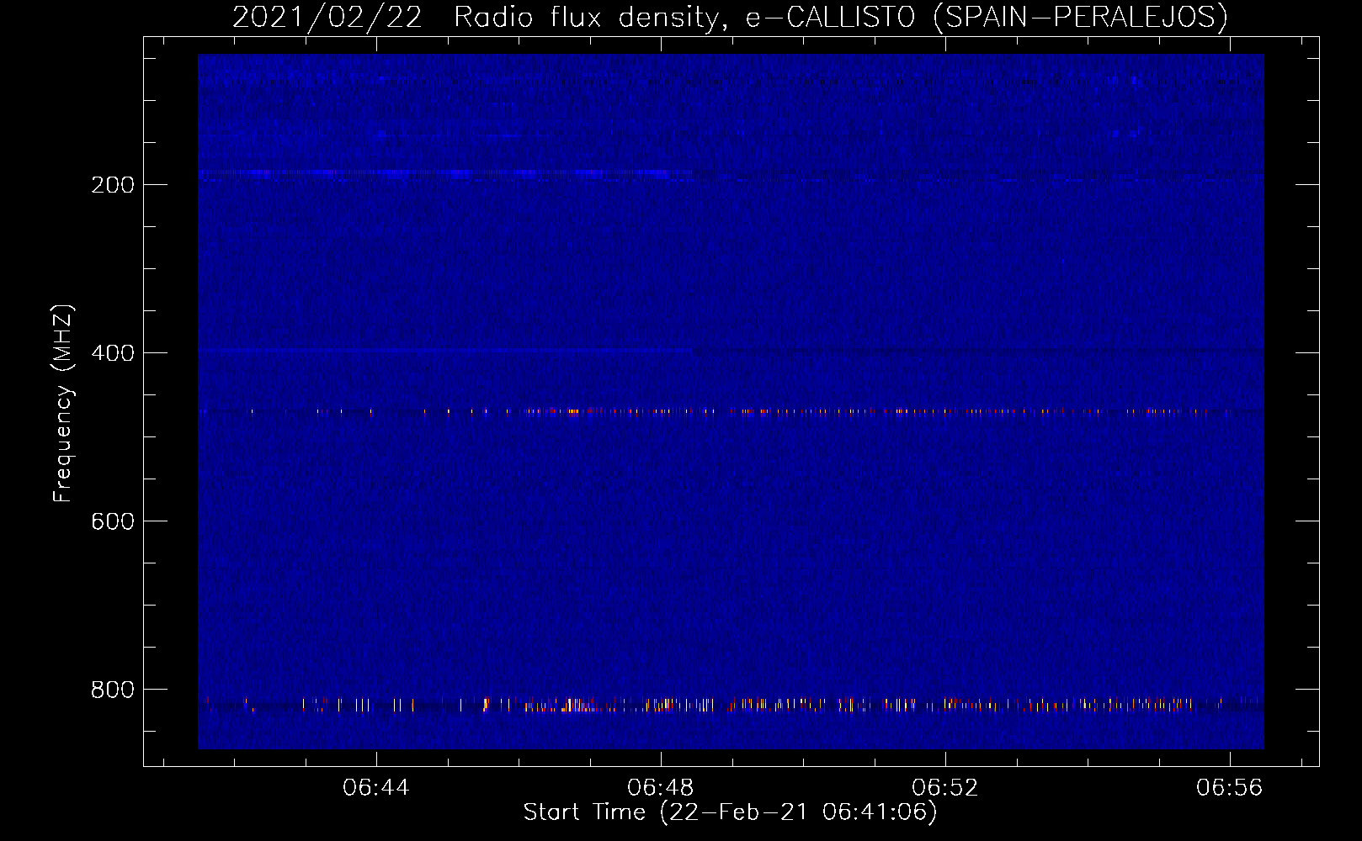Click the '400' frequency tick label

112,352
